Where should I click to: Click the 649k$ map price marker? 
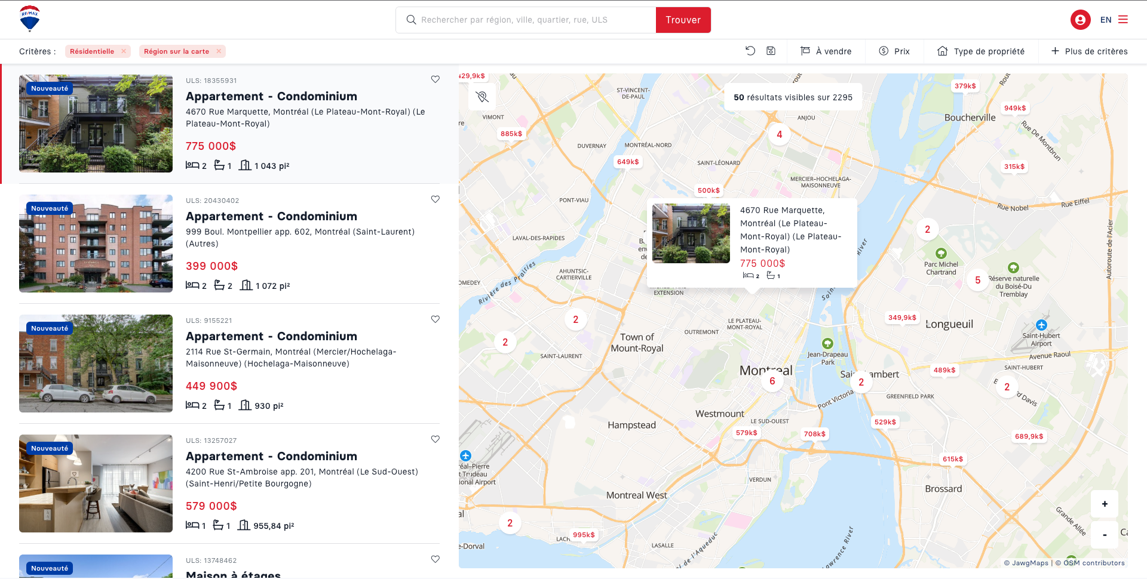tap(628, 162)
